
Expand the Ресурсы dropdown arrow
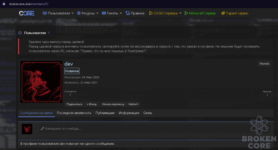pyautogui.click(x=97, y=13)
